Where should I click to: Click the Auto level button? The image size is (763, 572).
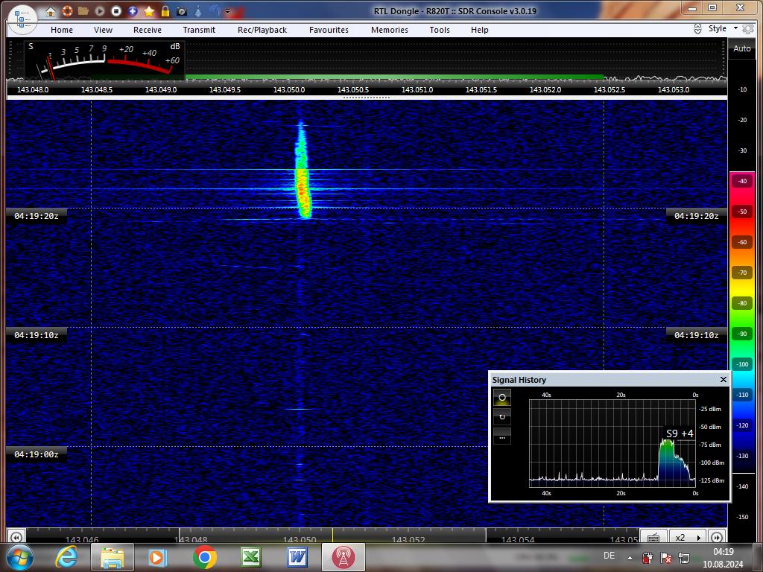pos(742,48)
